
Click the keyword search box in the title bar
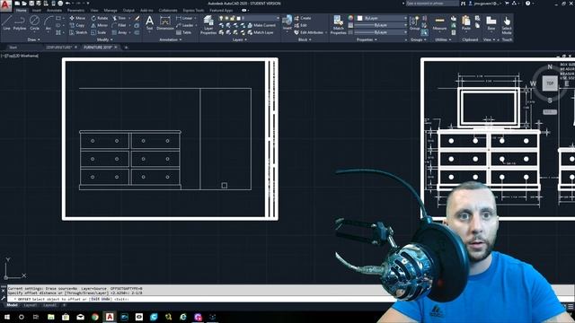pyautogui.click(x=432, y=4)
